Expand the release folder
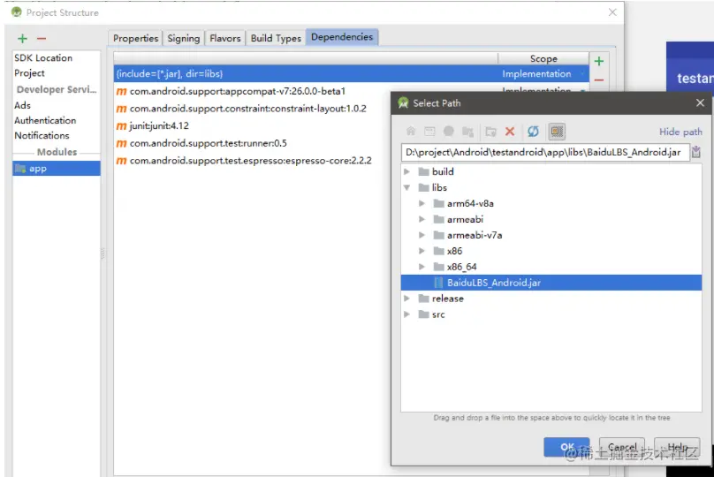Viewport: 714px width, 477px height. point(407,299)
